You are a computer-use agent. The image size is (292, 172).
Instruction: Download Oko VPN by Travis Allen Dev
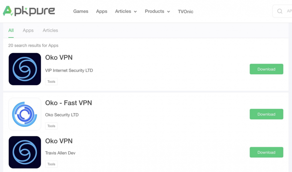266,152
